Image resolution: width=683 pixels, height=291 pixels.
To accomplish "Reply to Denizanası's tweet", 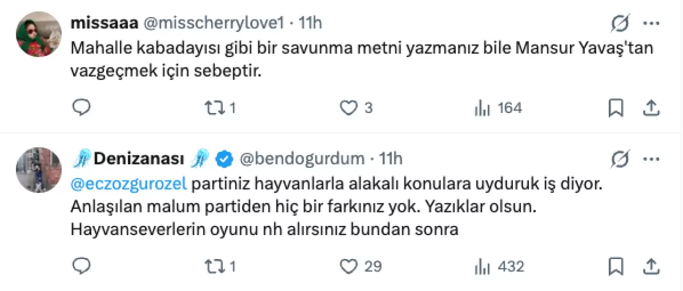I will 81,266.
